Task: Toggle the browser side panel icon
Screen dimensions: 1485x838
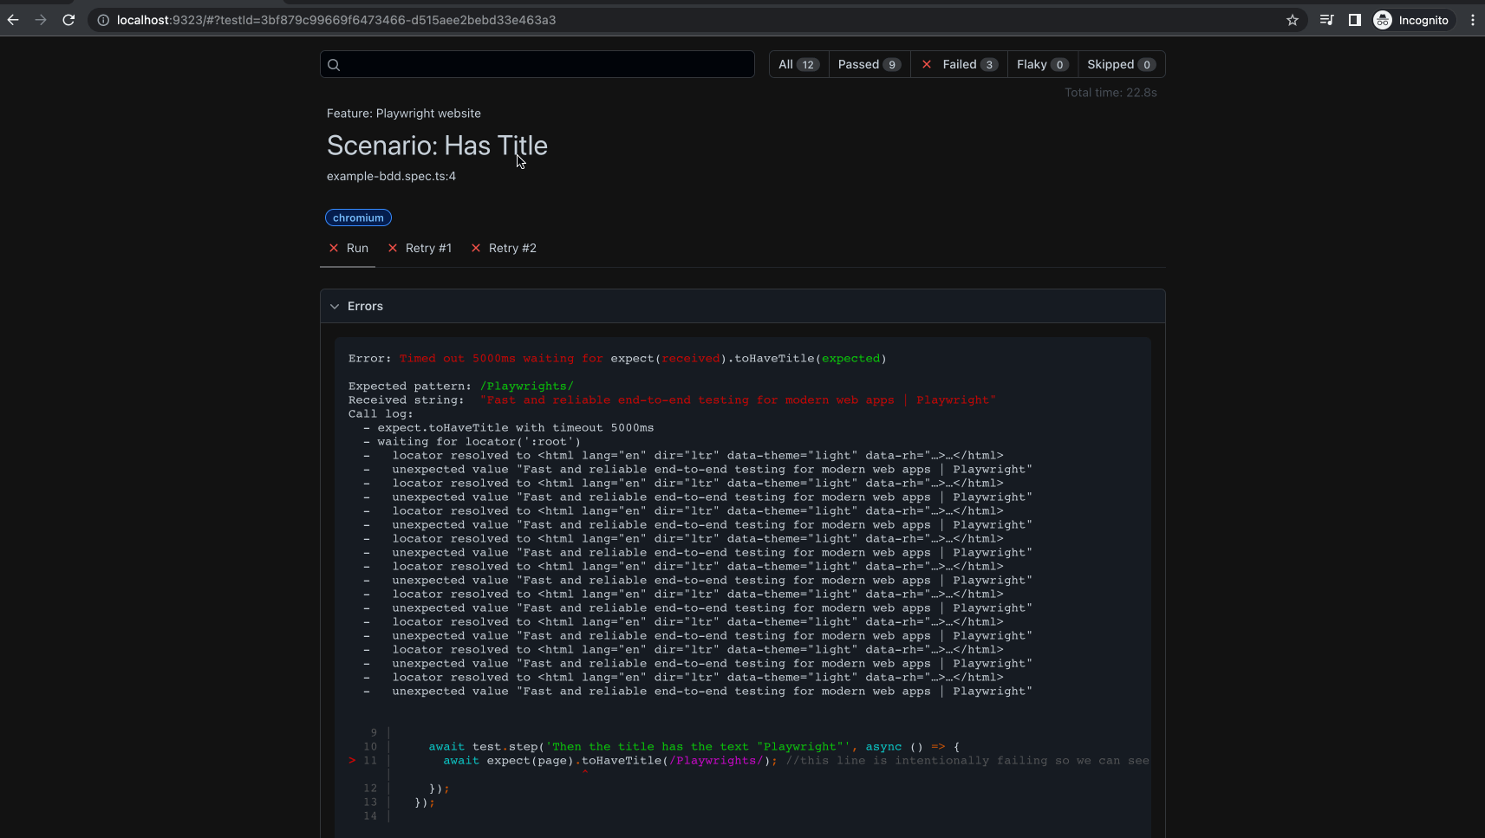Action: pyautogui.click(x=1354, y=20)
